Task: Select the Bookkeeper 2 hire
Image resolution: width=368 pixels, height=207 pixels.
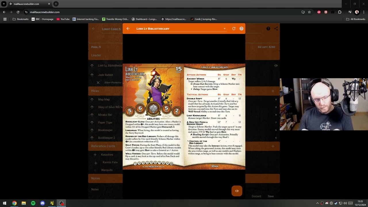Action: click(106, 138)
